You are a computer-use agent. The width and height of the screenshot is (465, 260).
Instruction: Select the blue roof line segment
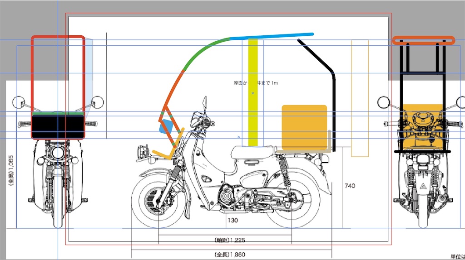[x=272, y=36]
